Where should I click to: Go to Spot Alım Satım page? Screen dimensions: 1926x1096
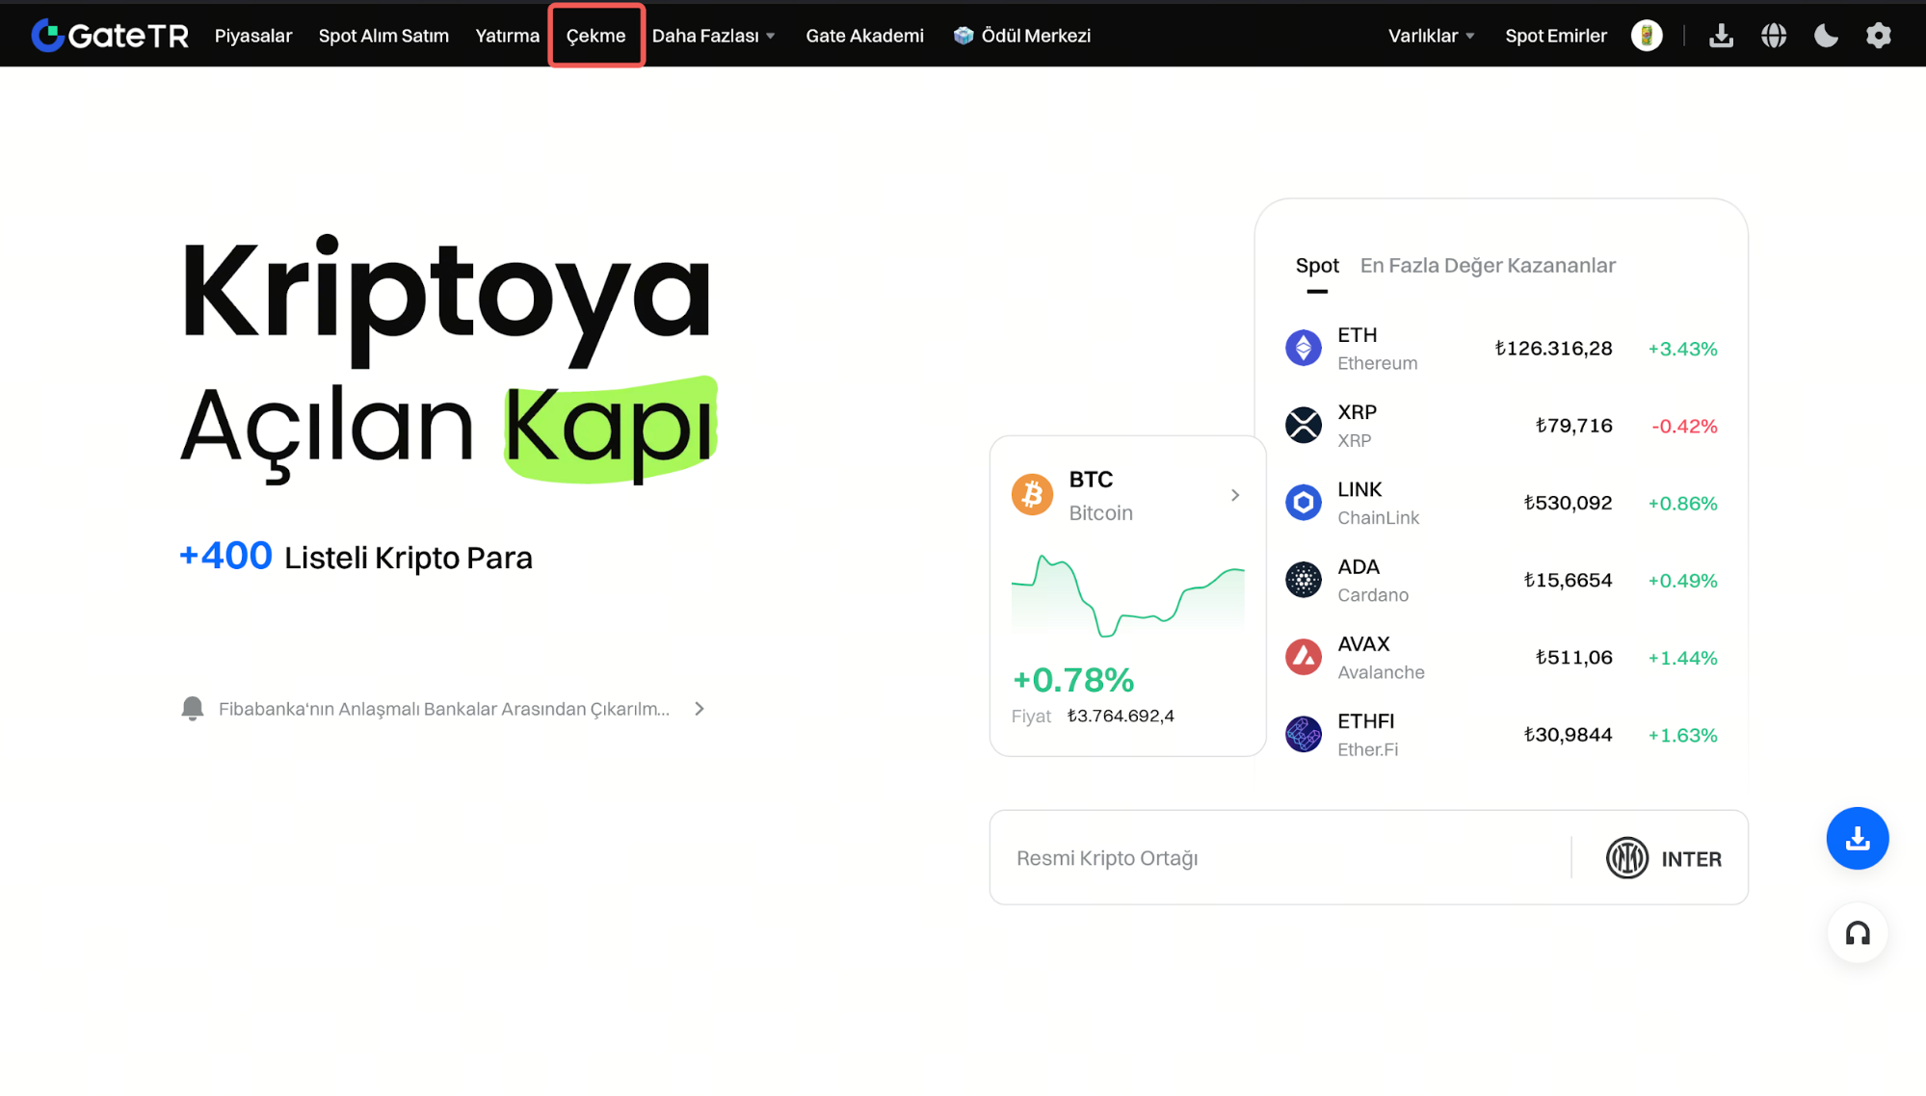pyautogui.click(x=383, y=36)
